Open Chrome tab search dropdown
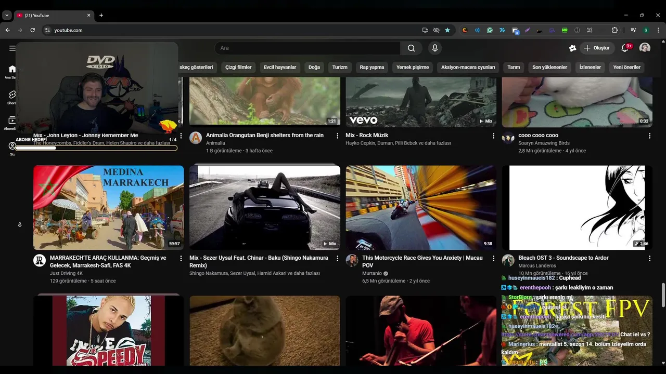 7,15
